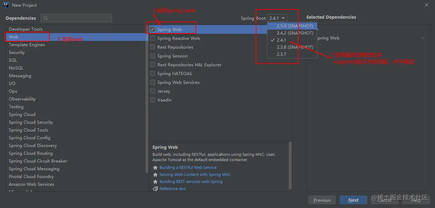Select the Web category
Screen dimensions: 435x208
click(x=76, y=37)
